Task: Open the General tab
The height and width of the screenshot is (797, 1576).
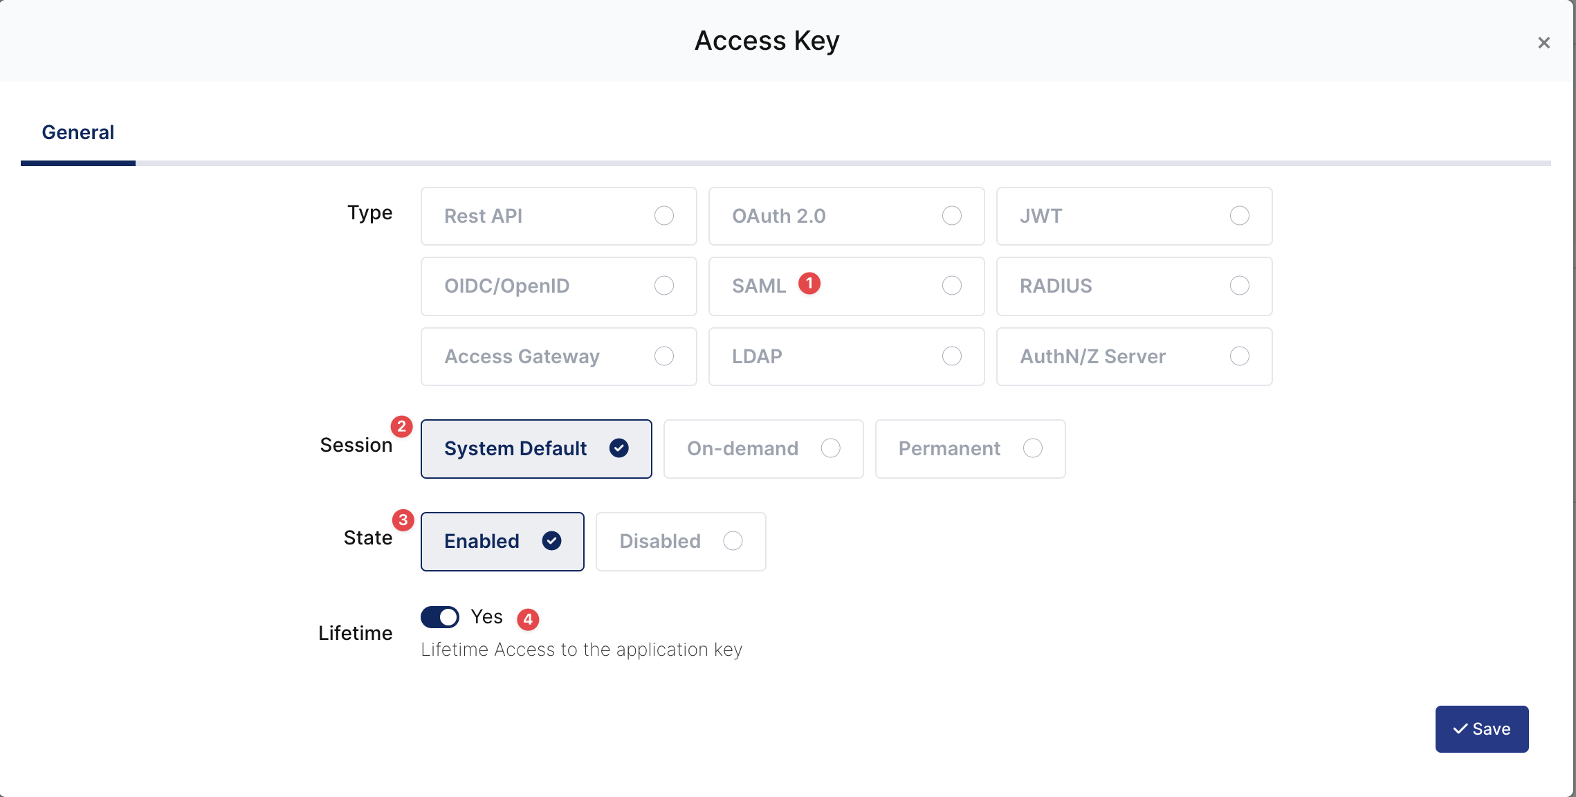Action: pos(78,133)
